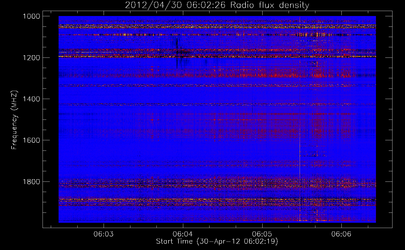Select the 1800 frequency tick label
Viewport: 405px width, 250px height.
pyautogui.click(x=31, y=181)
